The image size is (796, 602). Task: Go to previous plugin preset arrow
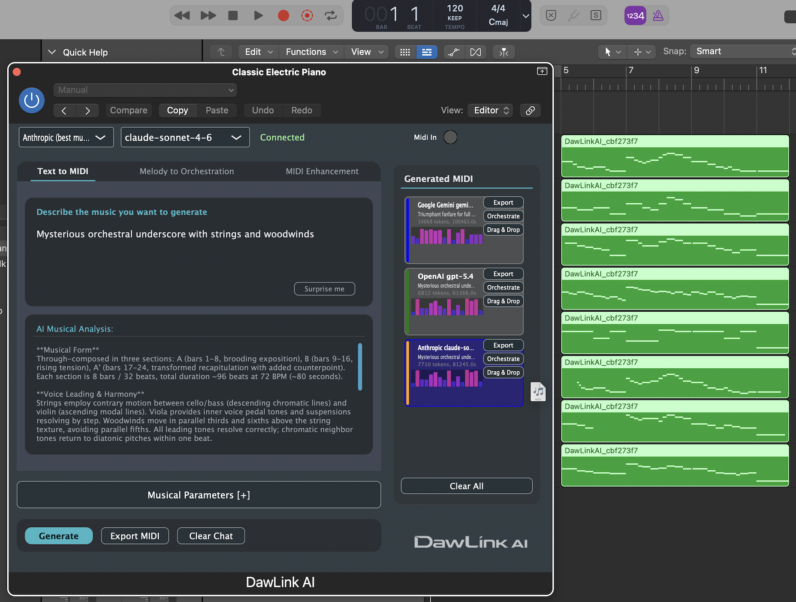coord(64,111)
